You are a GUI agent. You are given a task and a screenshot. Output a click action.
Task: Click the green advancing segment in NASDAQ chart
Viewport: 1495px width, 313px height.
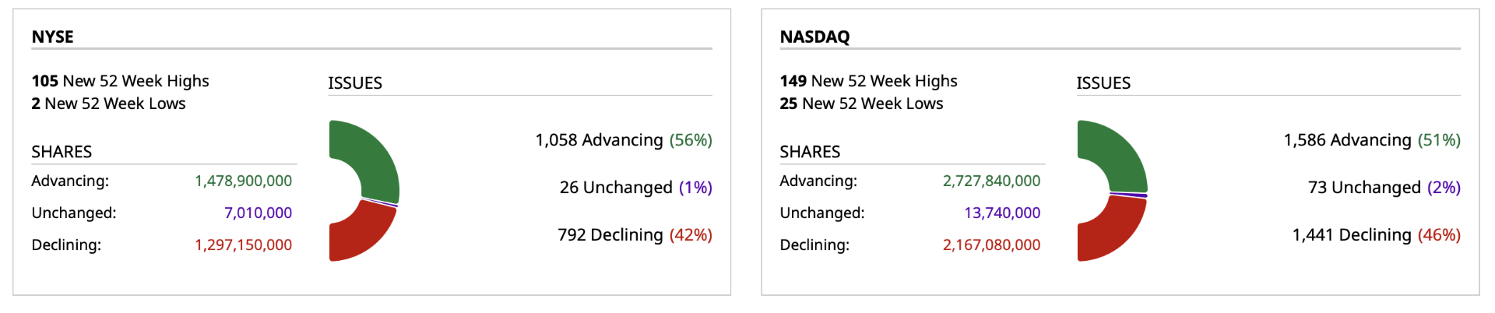click(1120, 156)
